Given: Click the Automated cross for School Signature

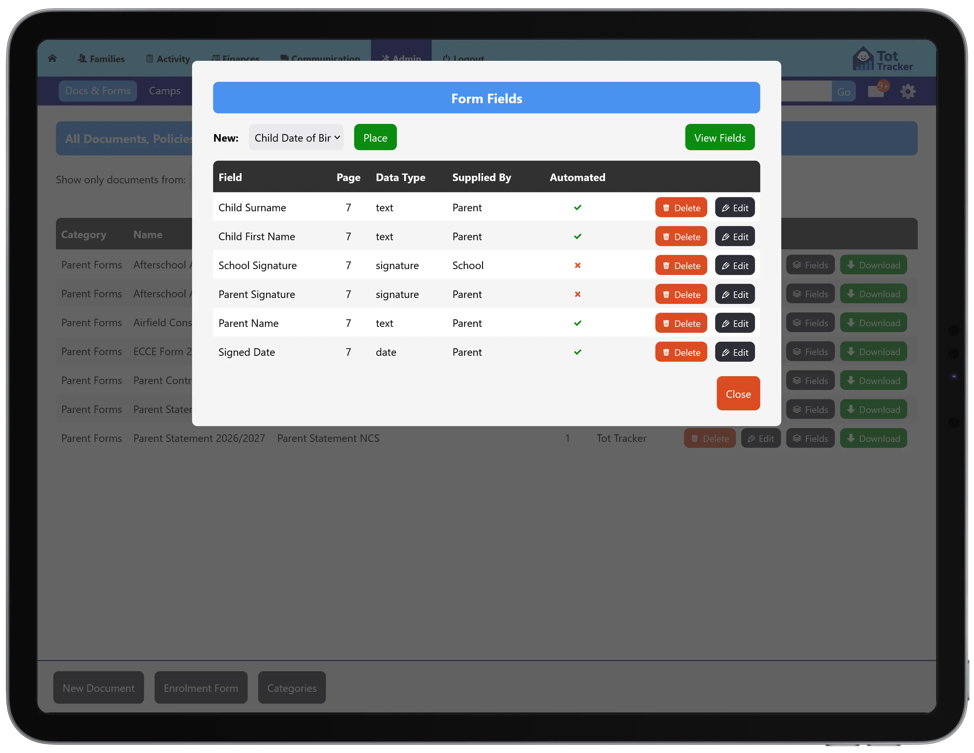Looking at the screenshot, I should 577,266.
